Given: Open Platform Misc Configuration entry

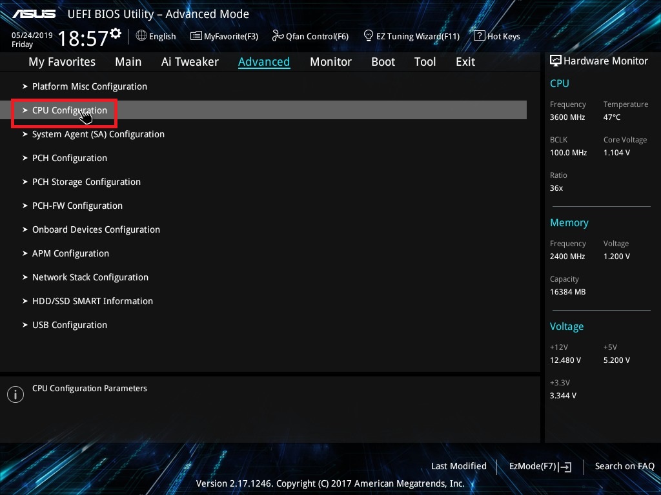Looking at the screenshot, I should 90,87.
